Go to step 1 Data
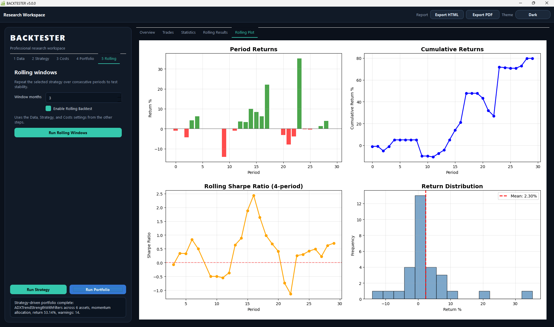 [19, 58]
